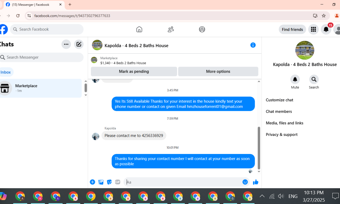Open Windows notification center

335,196
